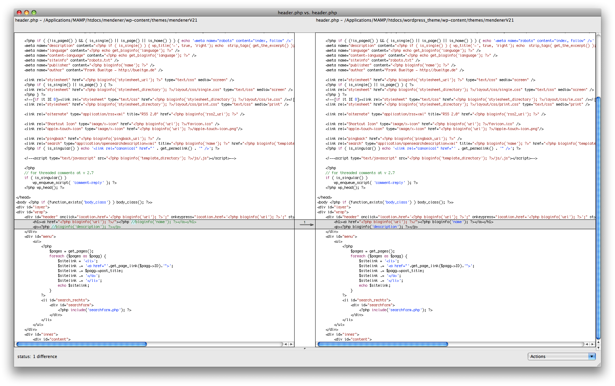Click left pingback link line

click(x=93, y=139)
